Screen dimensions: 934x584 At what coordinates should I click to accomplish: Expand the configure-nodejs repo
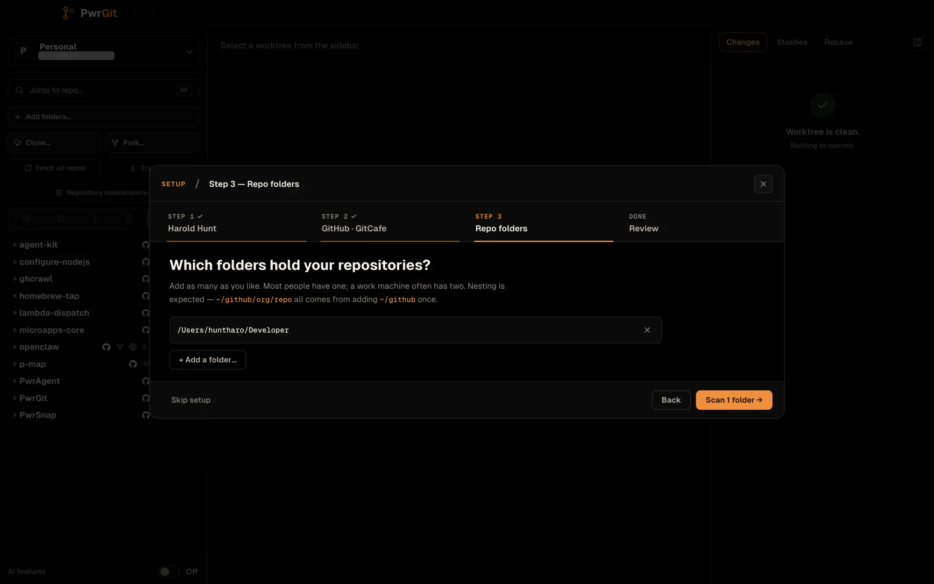click(15, 262)
